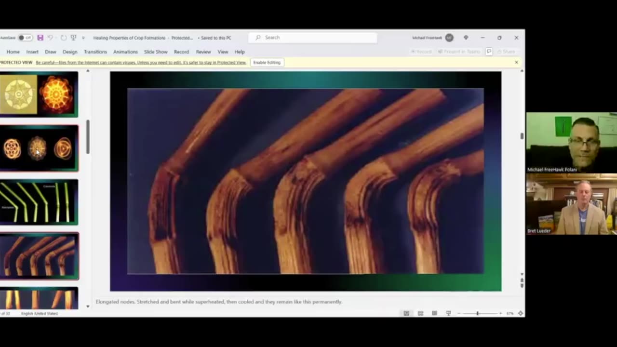Restore down the PowerPoint window
Viewport: 617px width, 347px height.
[499, 38]
